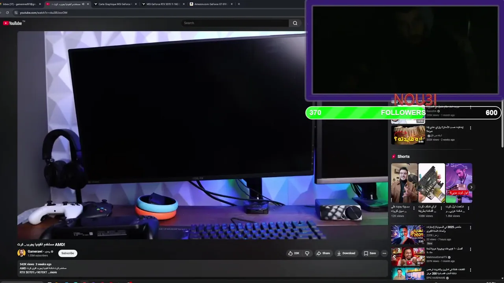Click the Shorts section heading icon

(393, 156)
